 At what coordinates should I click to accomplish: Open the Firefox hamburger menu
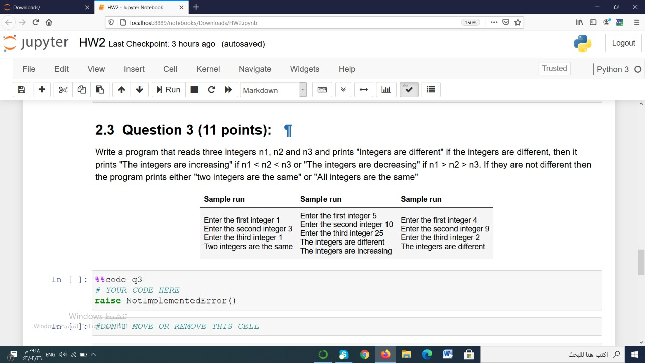pos(636,22)
